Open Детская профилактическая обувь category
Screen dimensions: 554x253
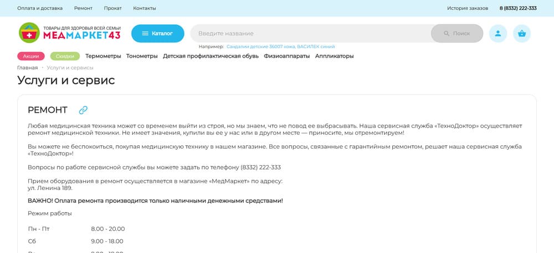click(211, 56)
